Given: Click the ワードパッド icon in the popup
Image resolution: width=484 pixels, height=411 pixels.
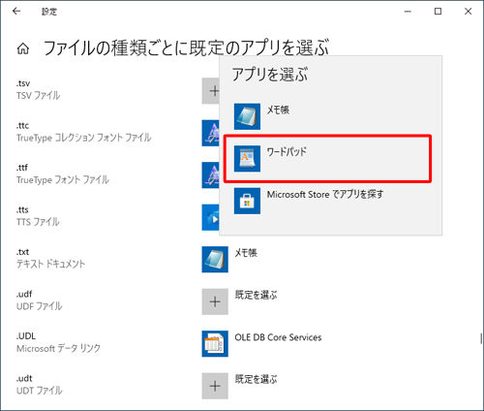Looking at the screenshot, I should (x=247, y=159).
